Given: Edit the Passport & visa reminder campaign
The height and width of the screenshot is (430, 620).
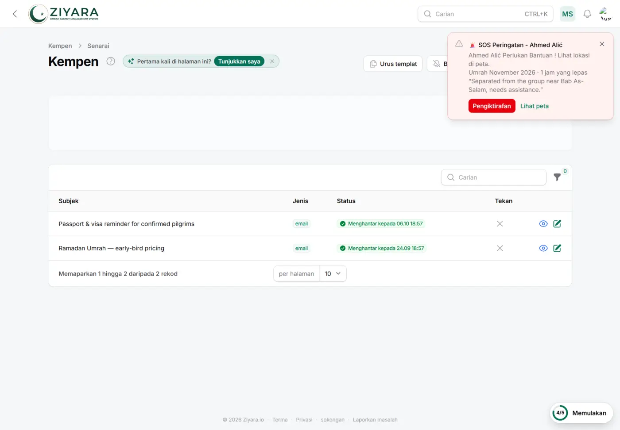Looking at the screenshot, I should (x=557, y=224).
